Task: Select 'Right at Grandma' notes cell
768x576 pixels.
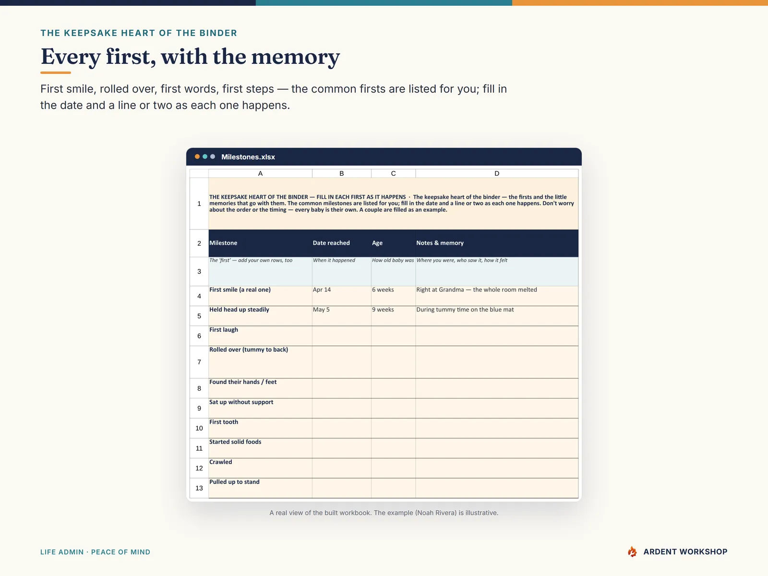Action: click(x=497, y=296)
